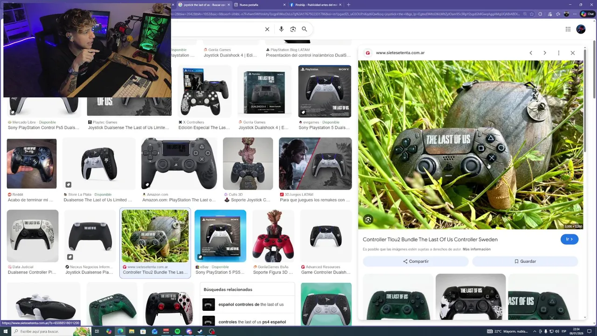Click the browser address bar URL
The height and width of the screenshot is (336, 597).
point(345,14)
